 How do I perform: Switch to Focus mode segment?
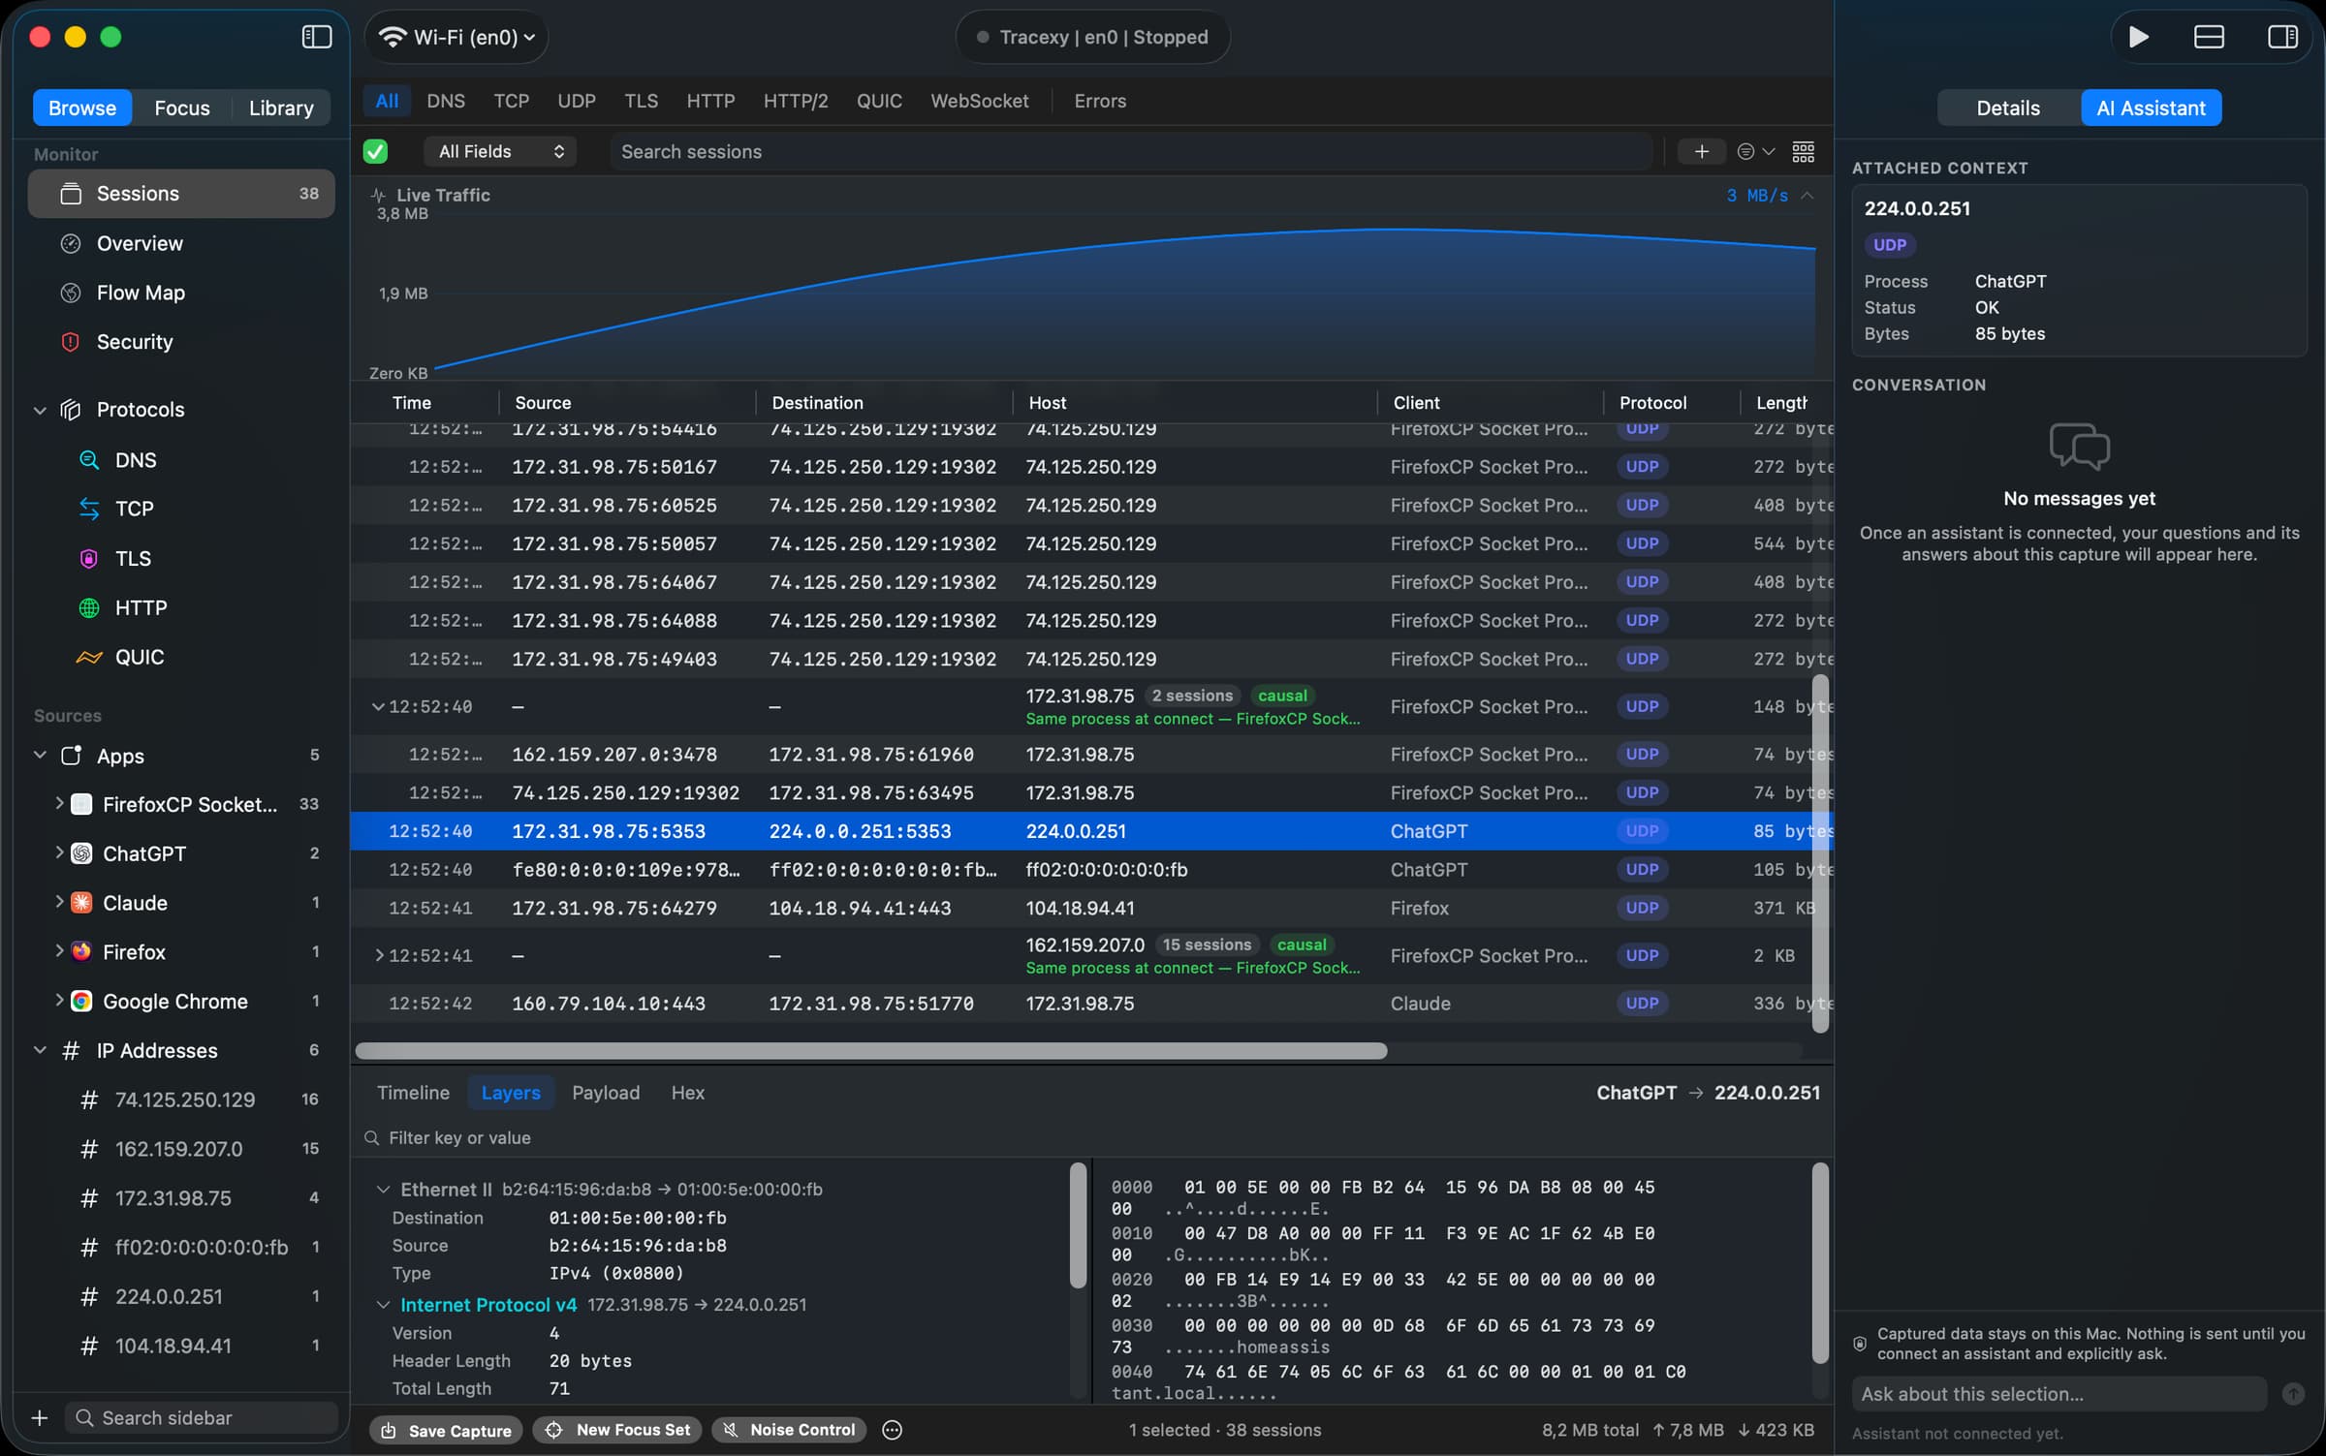point(181,108)
